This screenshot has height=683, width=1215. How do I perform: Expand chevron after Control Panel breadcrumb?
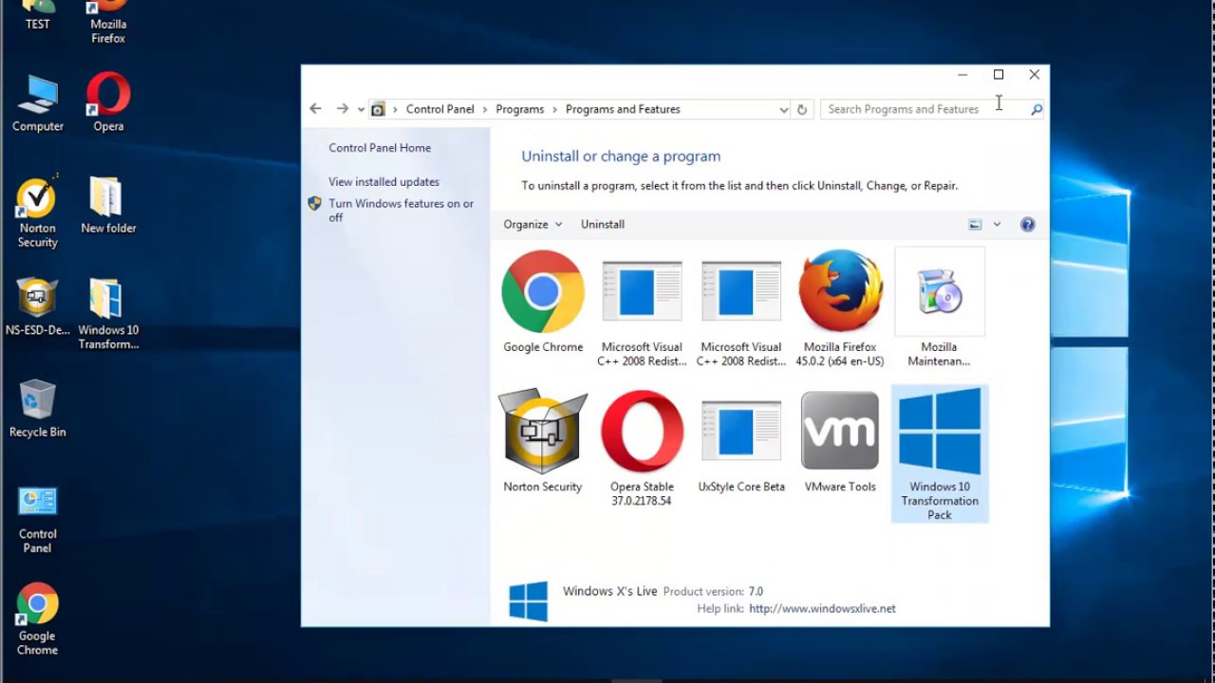pyautogui.click(x=485, y=109)
